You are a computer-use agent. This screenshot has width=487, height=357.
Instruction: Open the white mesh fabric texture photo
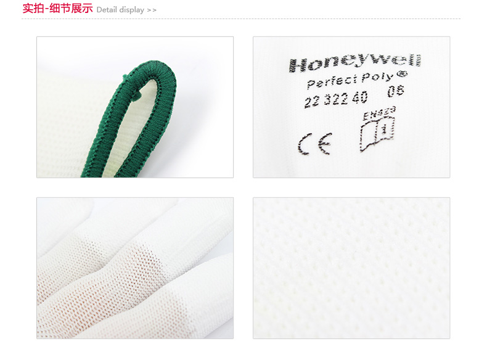(351, 268)
